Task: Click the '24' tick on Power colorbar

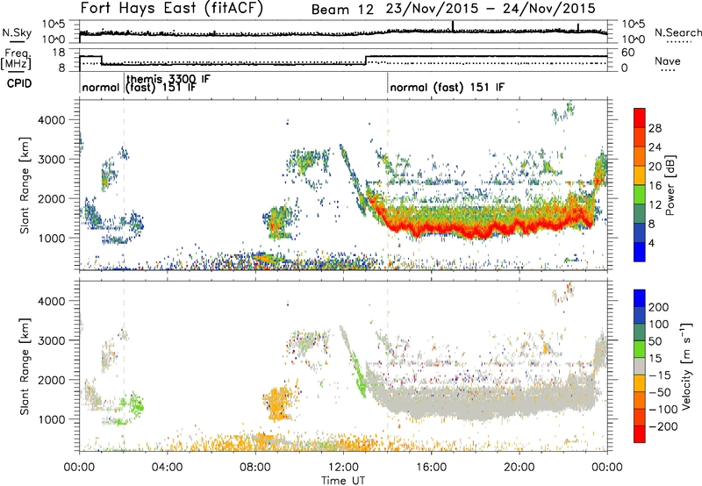Action: coord(655,147)
